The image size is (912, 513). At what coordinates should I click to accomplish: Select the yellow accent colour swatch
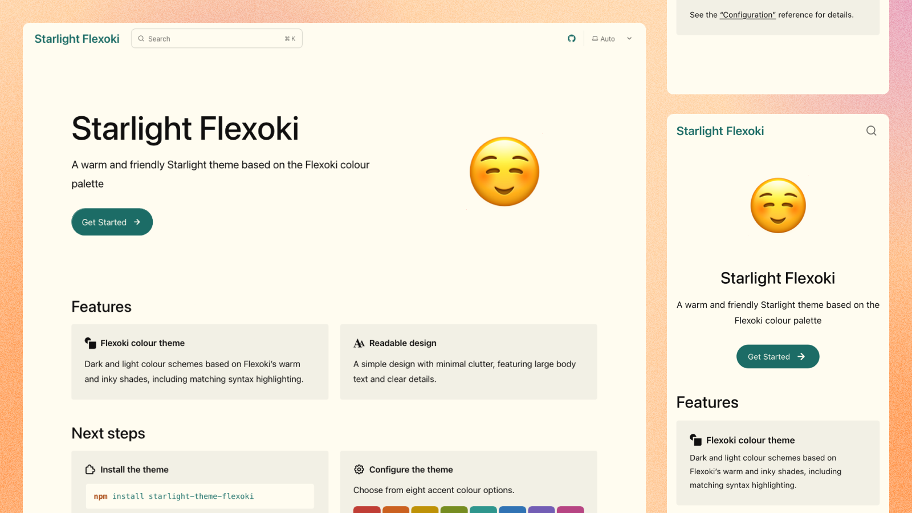tap(425, 510)
